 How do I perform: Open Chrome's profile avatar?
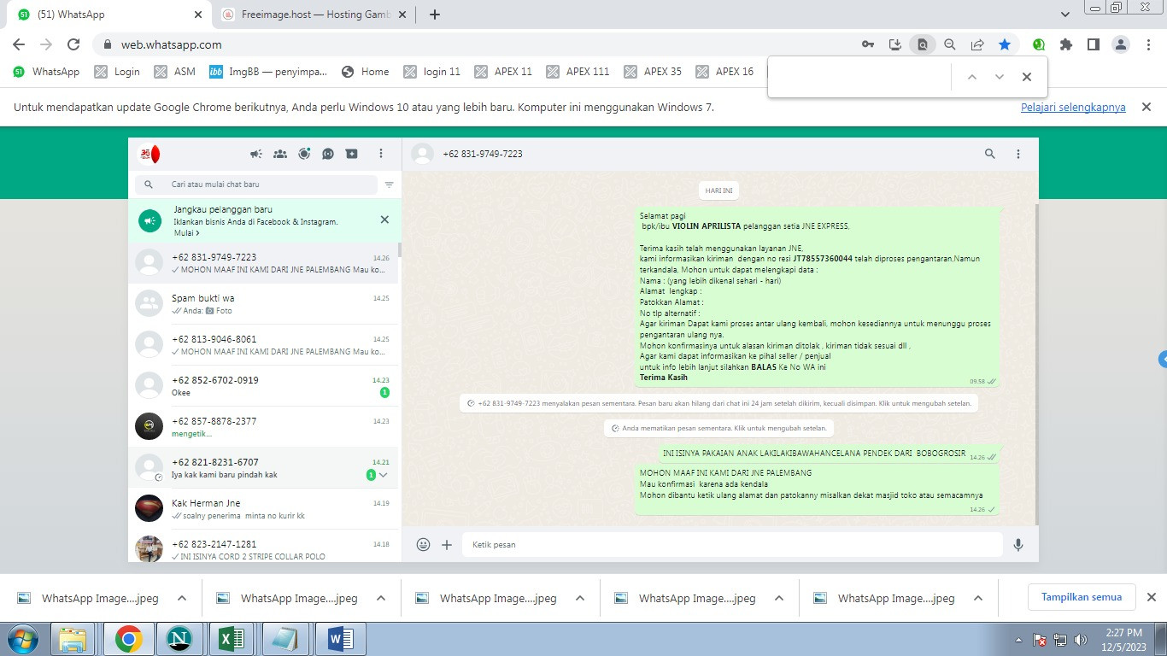[x=1121, y=44]
